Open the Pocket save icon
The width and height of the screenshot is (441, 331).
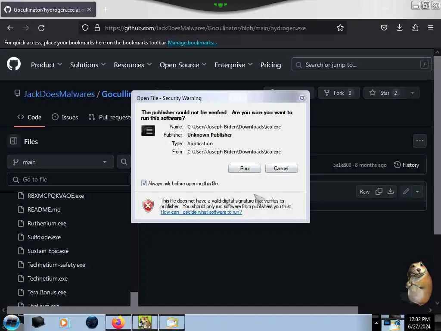(x=384, y=28)
